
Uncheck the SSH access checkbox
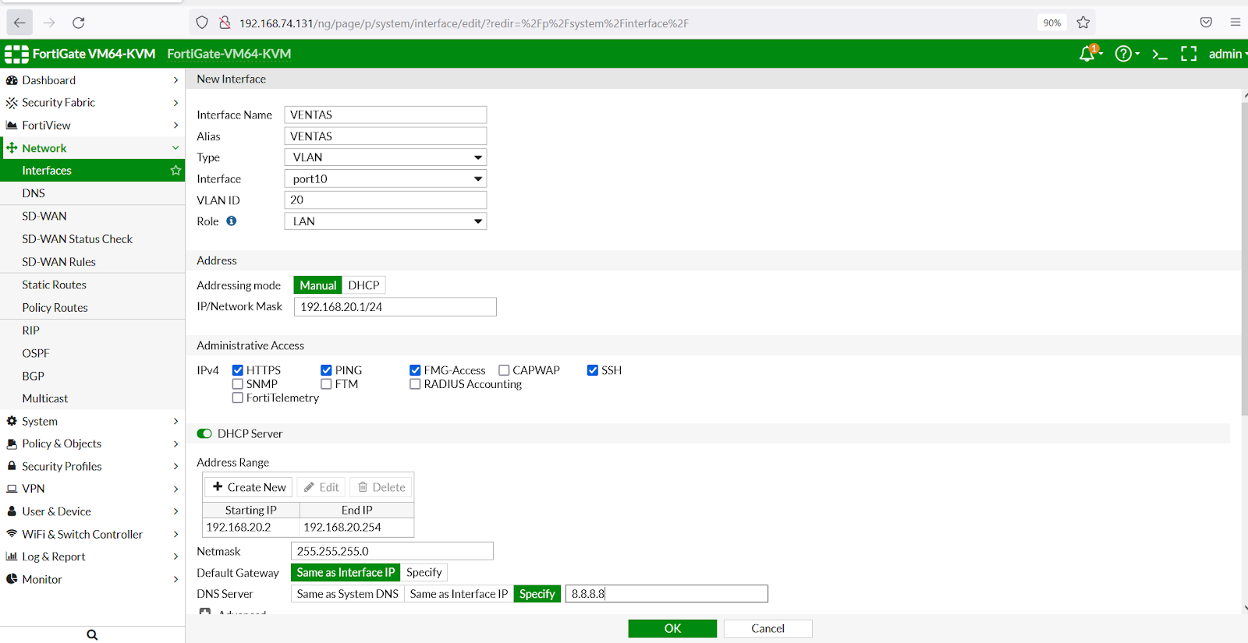click(x=593, y=370)
